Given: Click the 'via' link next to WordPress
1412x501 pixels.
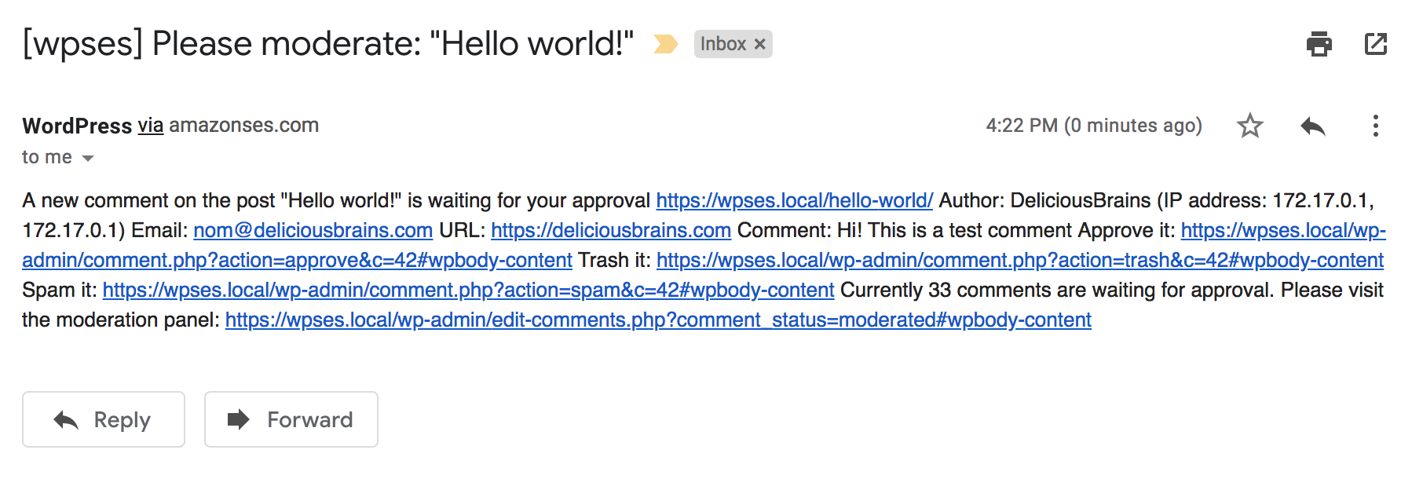Looking at the screenshot, I should point(151,126).
